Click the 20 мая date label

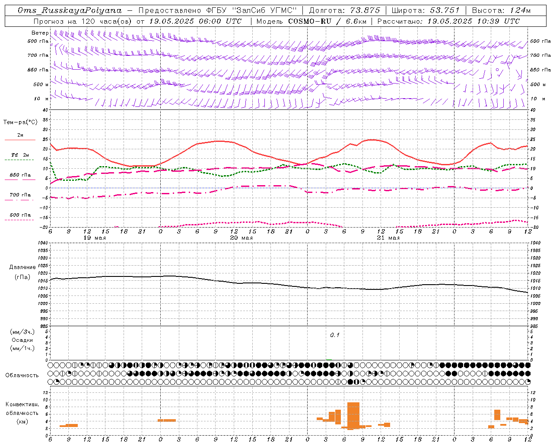click(242, 238)
